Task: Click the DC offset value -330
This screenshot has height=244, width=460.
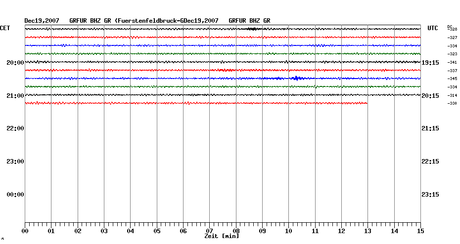Action: 453,103
